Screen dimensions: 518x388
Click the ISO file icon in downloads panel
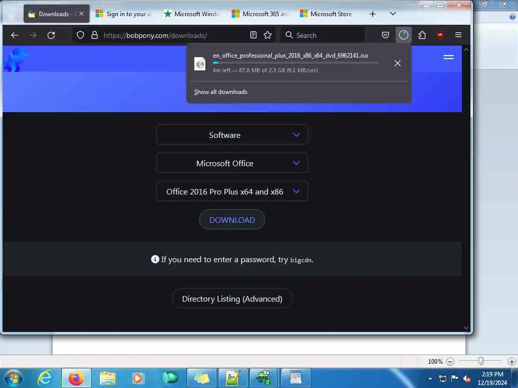200,64
